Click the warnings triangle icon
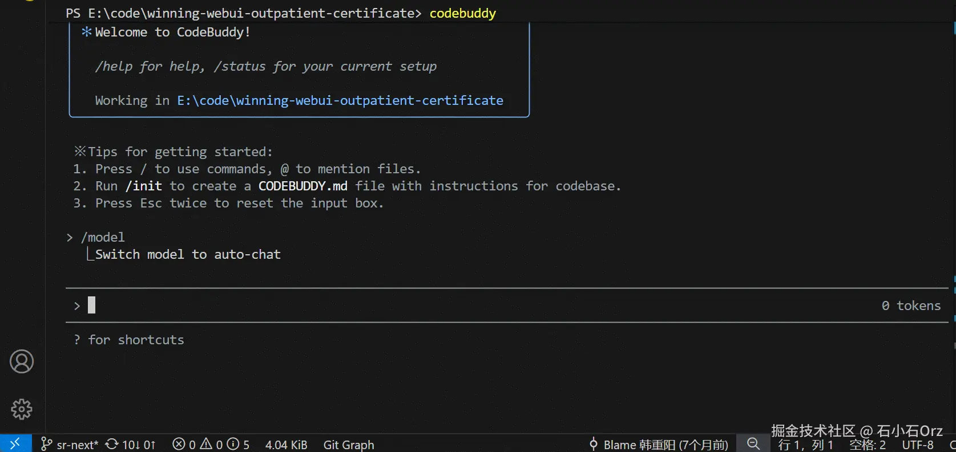This screenshot has height=452, width=956. point(206,444)
